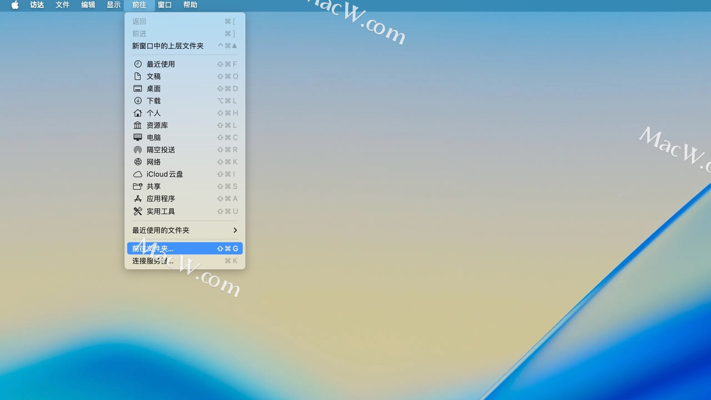Viewport: 711px width, 400px height.
Task: Expand 最近使用的文件夹 submenu
Action: [185, 230]
